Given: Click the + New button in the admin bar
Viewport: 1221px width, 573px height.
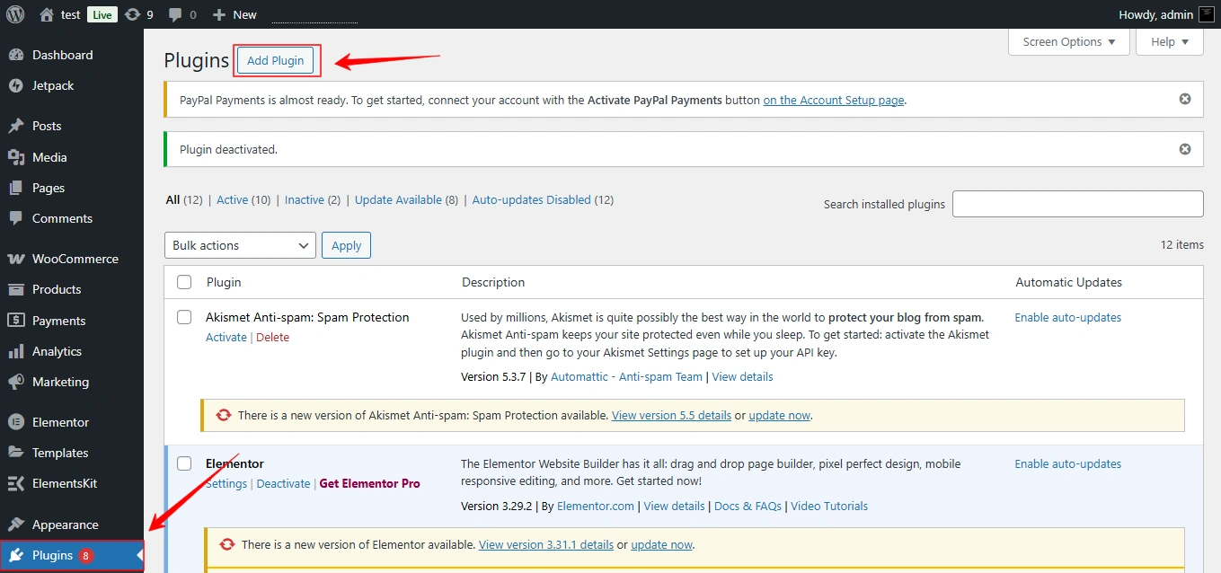Looking at the screenshot, I should point(233,13).
